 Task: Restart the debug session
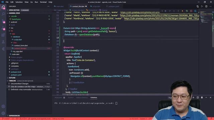click(x=187, y=11)
